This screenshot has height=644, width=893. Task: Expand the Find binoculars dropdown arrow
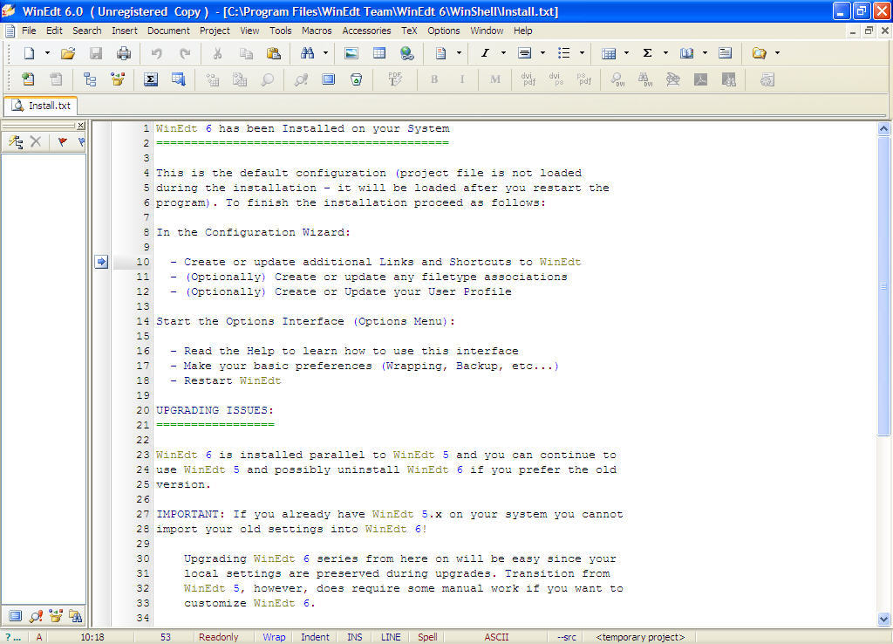click(x=326, y=53)
